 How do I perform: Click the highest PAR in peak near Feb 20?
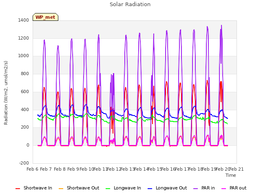pos(221,25)
